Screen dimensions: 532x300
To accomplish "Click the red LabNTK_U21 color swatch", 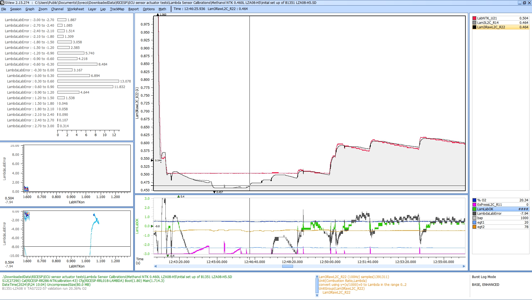I will [x=474, y=18].
